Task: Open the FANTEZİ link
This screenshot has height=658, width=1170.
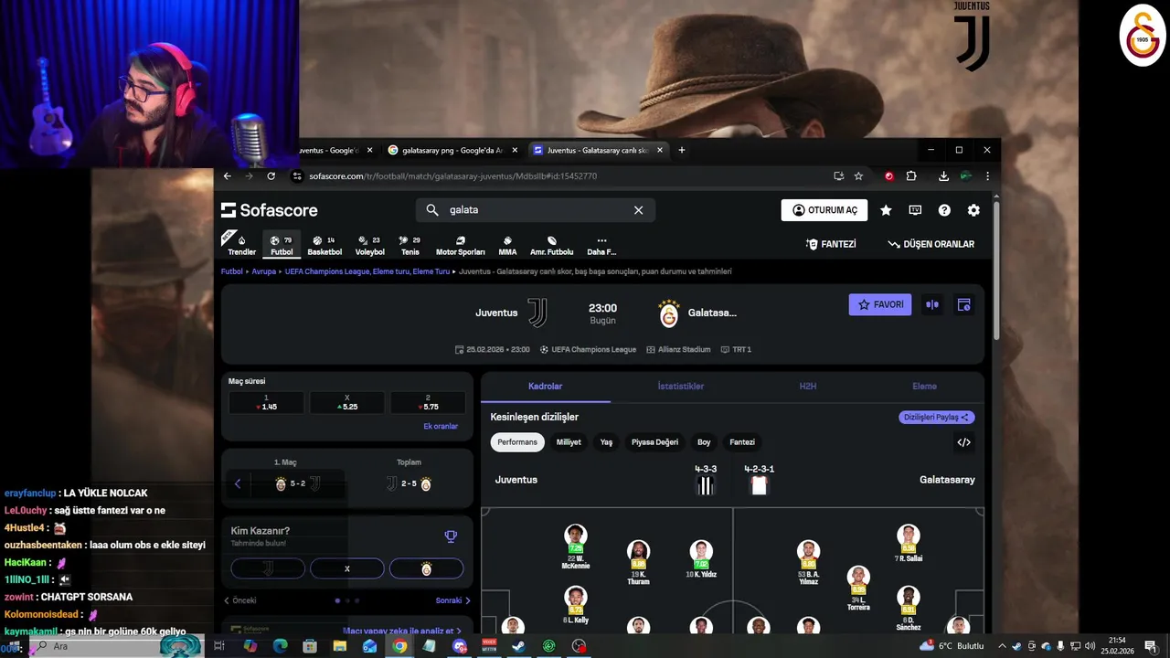Action: coord(831,244)
